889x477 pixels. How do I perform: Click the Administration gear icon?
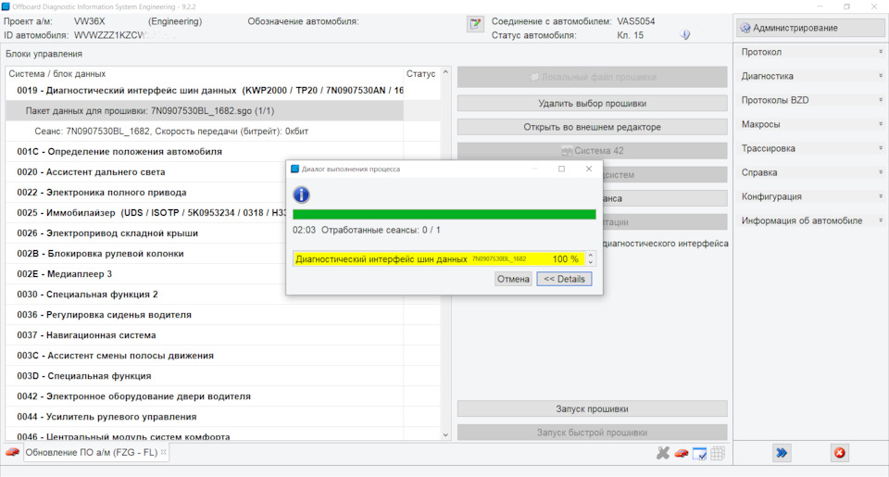pos(745,28)
